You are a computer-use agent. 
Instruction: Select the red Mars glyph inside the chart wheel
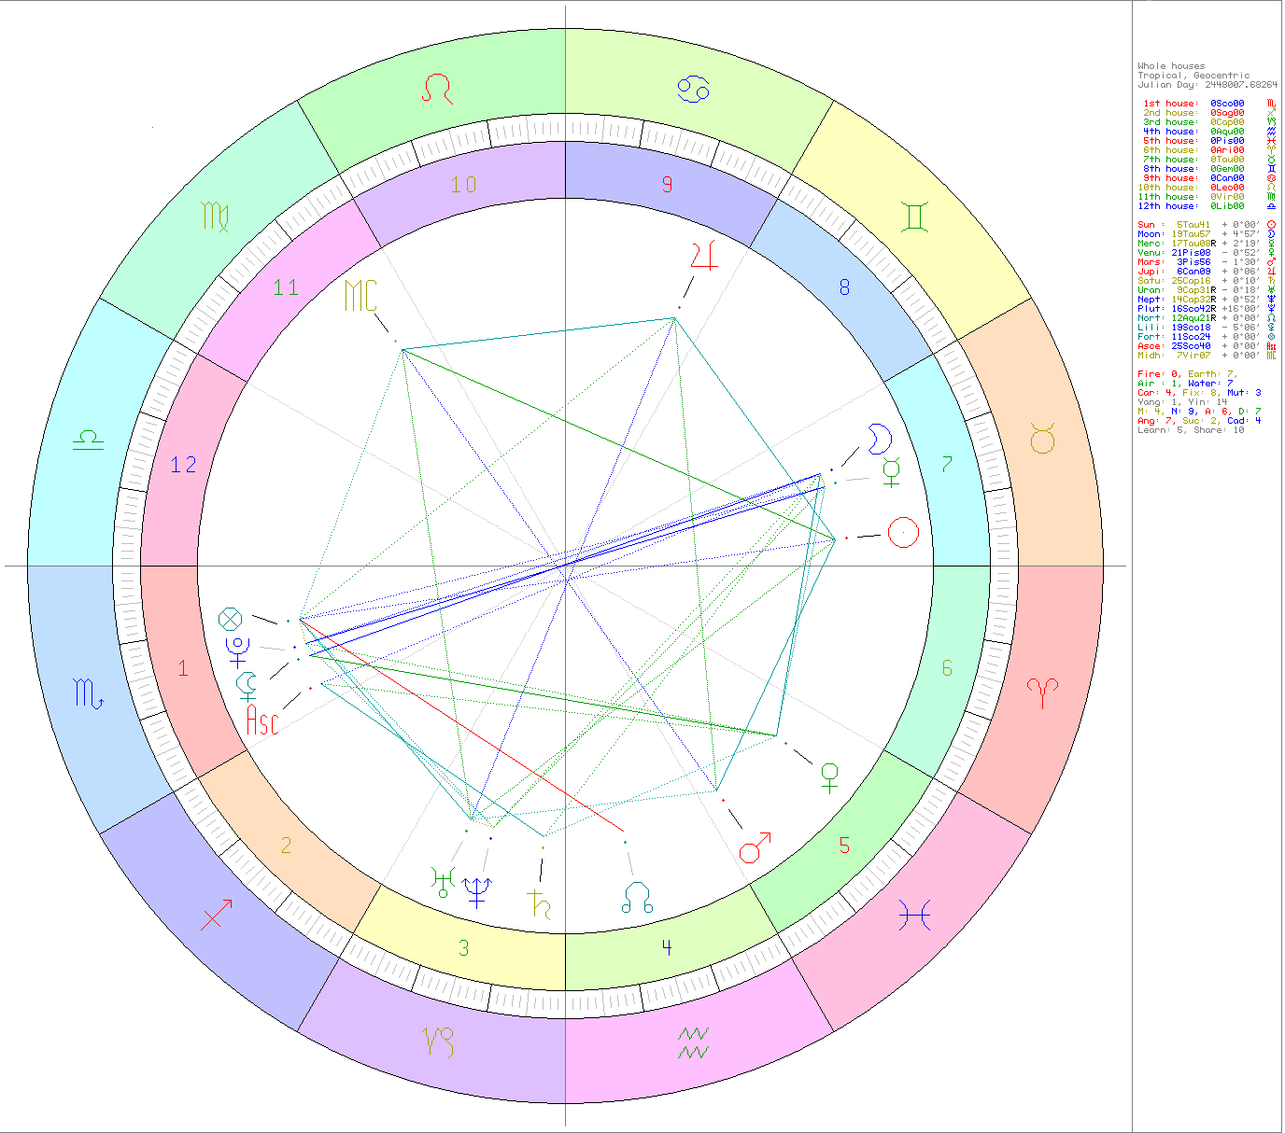(x=755, y=848)
